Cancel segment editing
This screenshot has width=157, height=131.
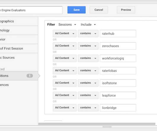(99, 10)
